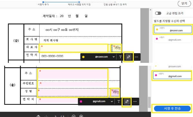The image size is (193, 117).
Task: Click the yellow 대표자 text field
Action: click(x=74, y=48)
